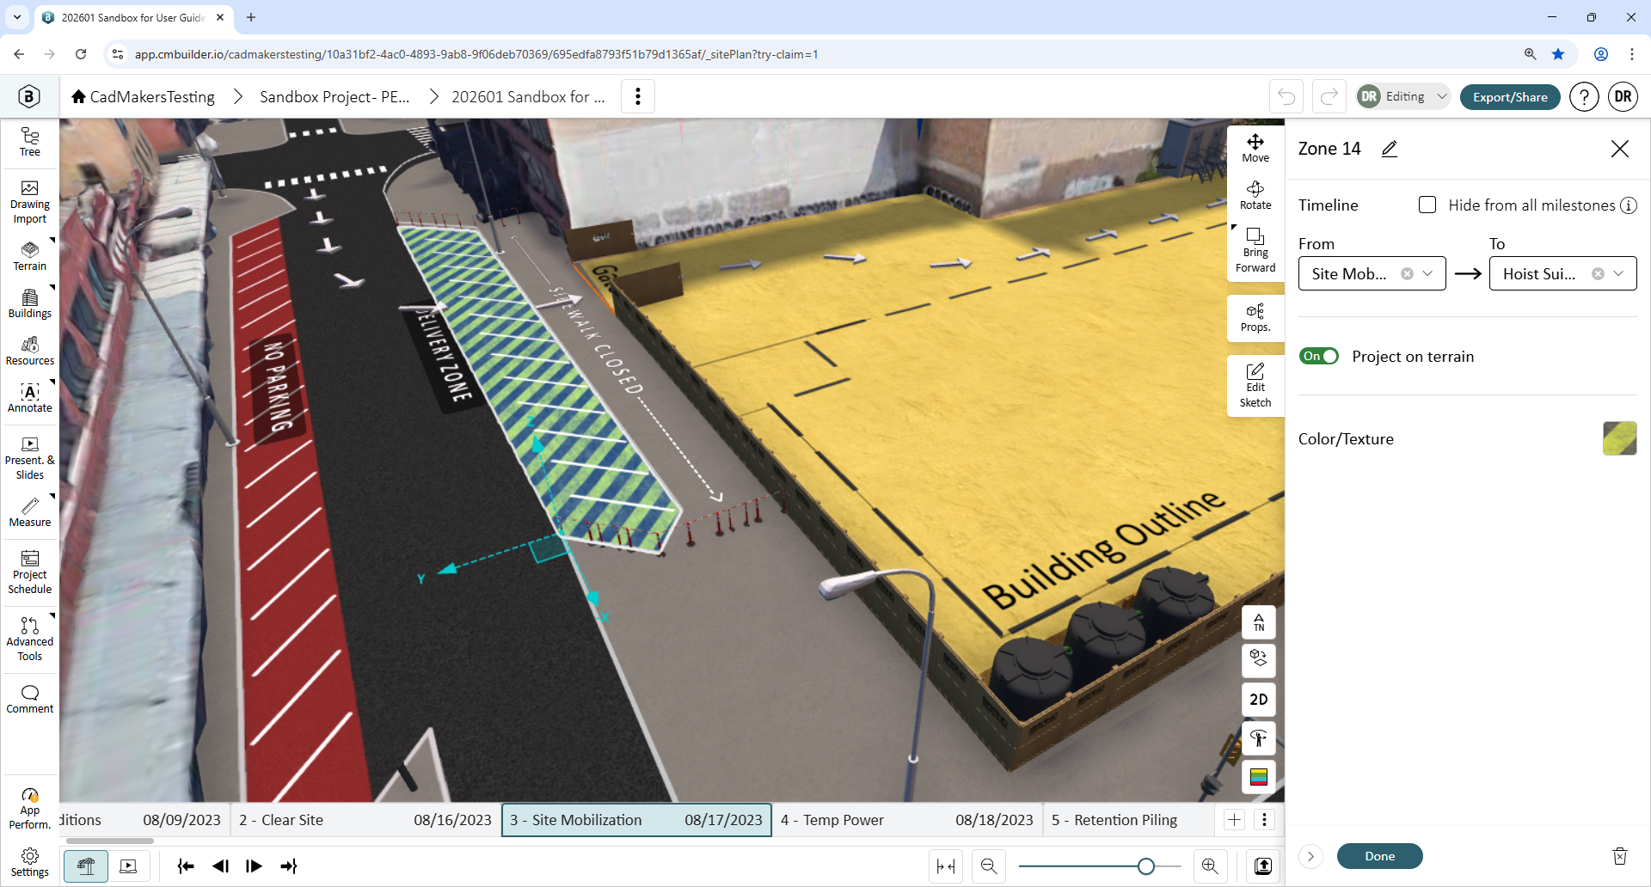Click the timeline zoom slider handle
The width and height of the screenshot is (1651, 887).
click(x=1145, y=866)
